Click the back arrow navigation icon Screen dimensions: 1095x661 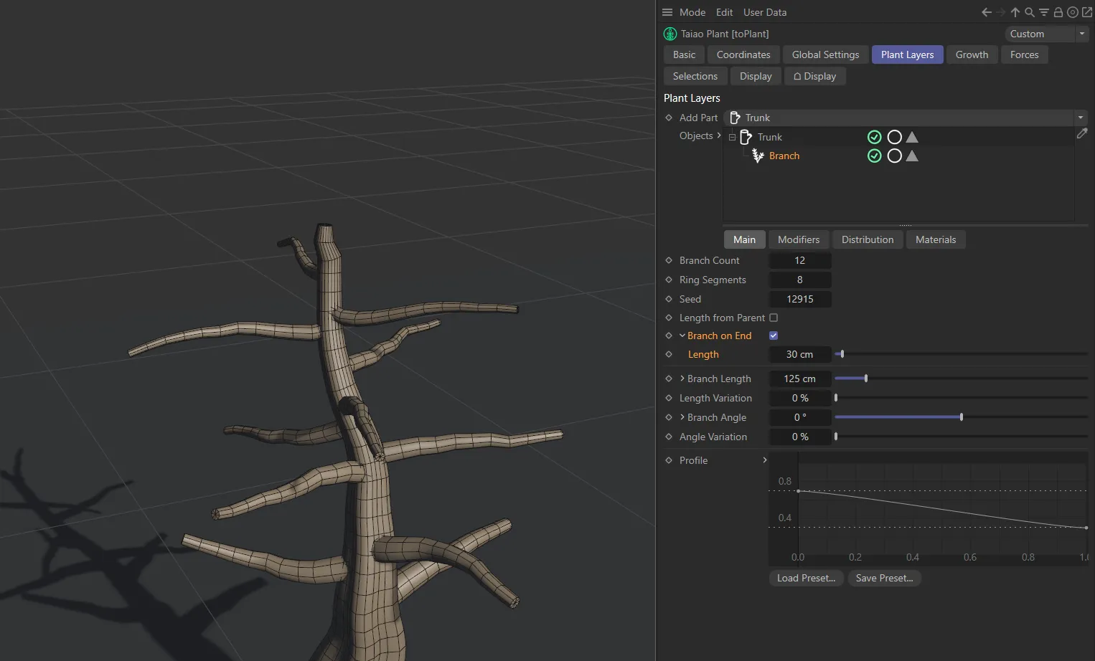tap(986, 12)
